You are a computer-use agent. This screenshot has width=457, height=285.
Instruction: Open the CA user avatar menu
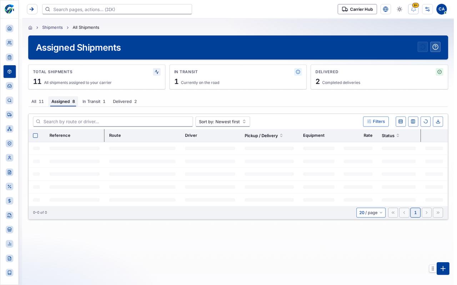(x=442, y=9)
